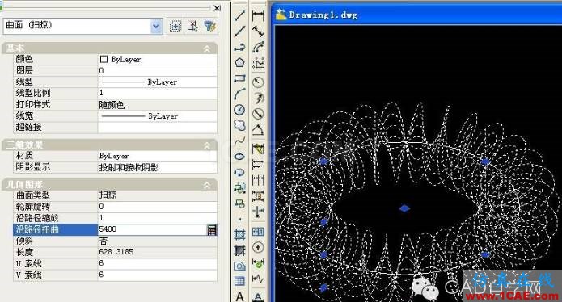Click the 超链接 value field

157,128
